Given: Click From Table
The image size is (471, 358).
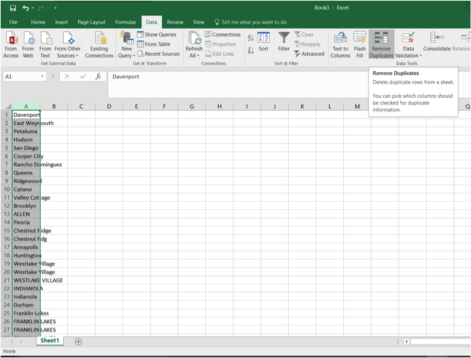Looking at the screenshot, I should point(154,44).
